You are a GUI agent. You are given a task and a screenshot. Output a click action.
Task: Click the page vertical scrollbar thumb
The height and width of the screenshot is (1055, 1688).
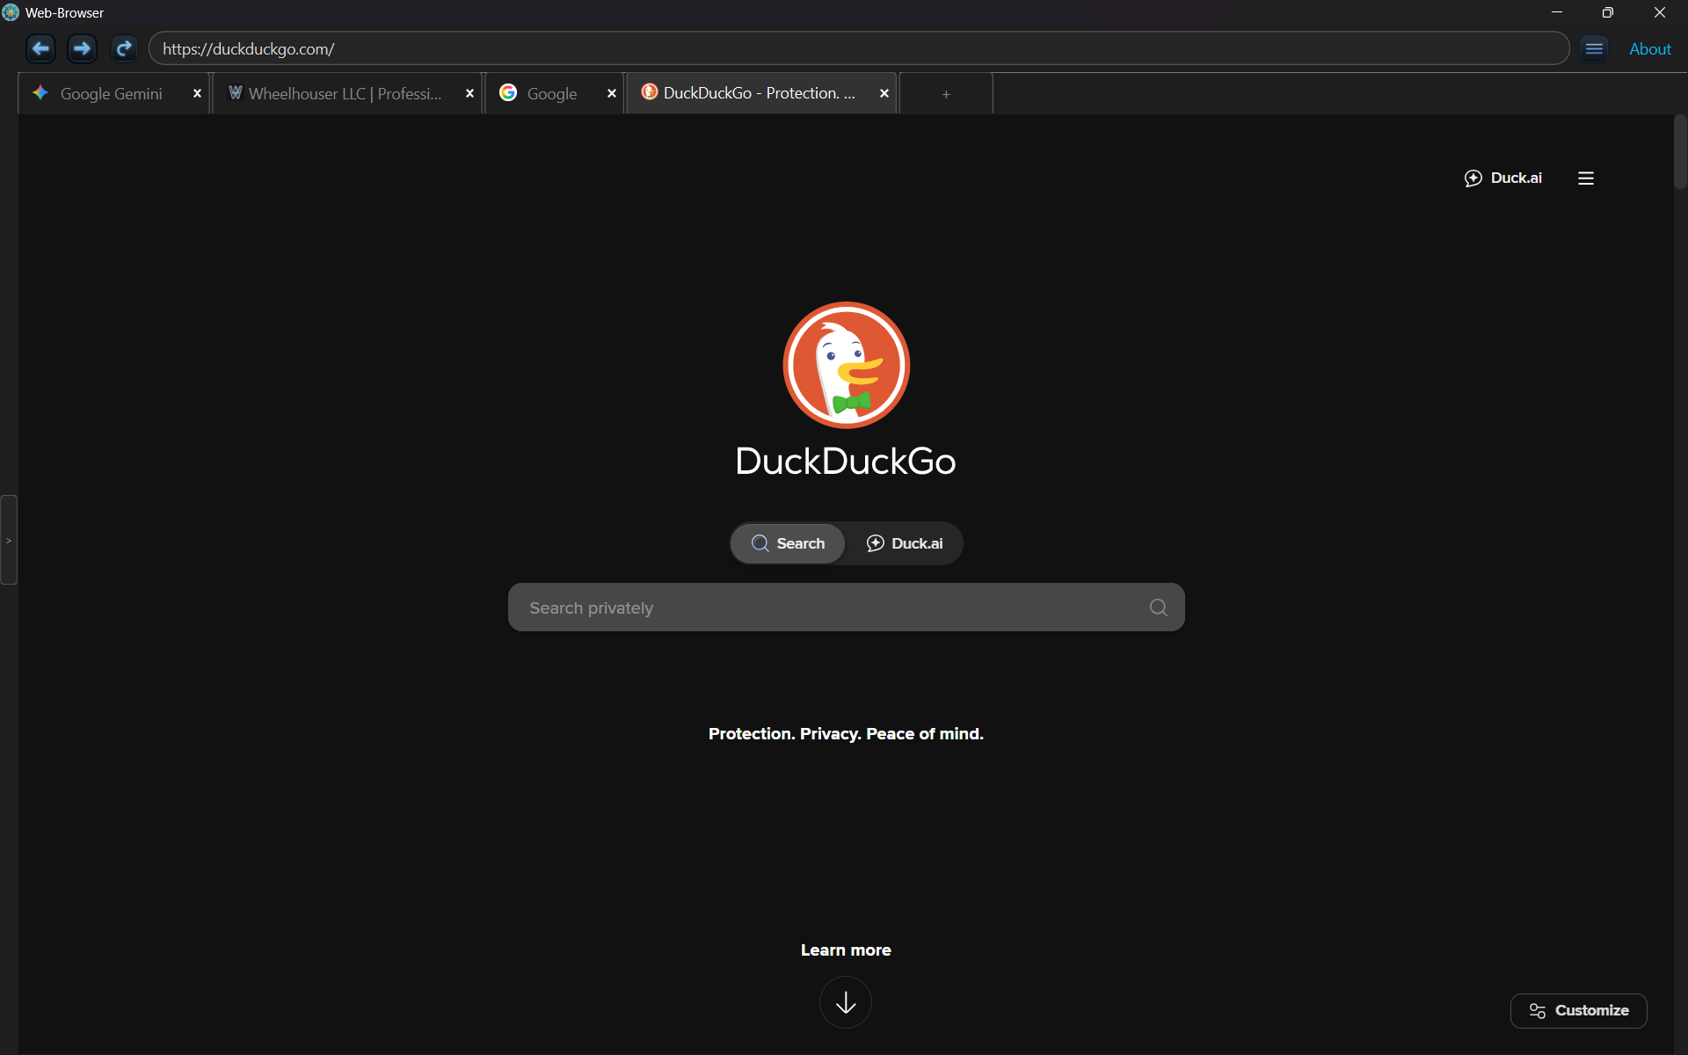pos(1680,151)
